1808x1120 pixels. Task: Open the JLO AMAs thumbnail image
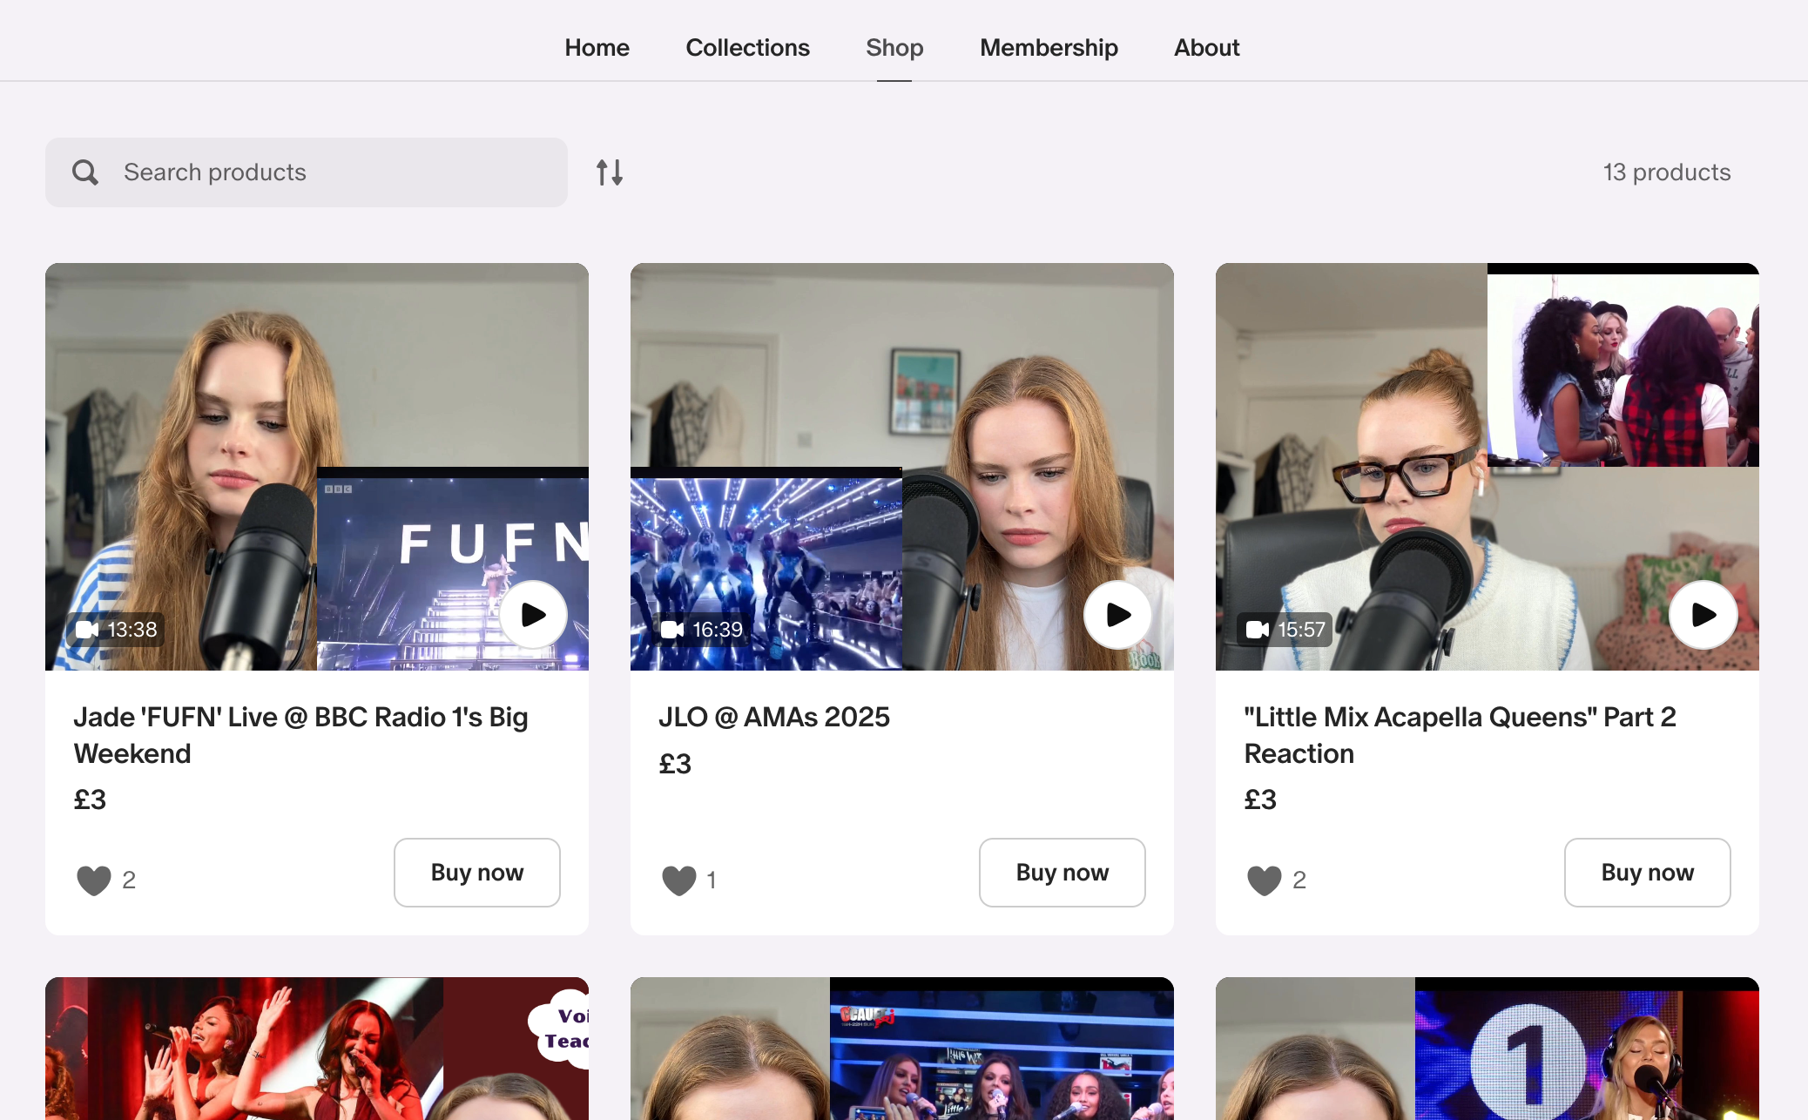(902, 467)
